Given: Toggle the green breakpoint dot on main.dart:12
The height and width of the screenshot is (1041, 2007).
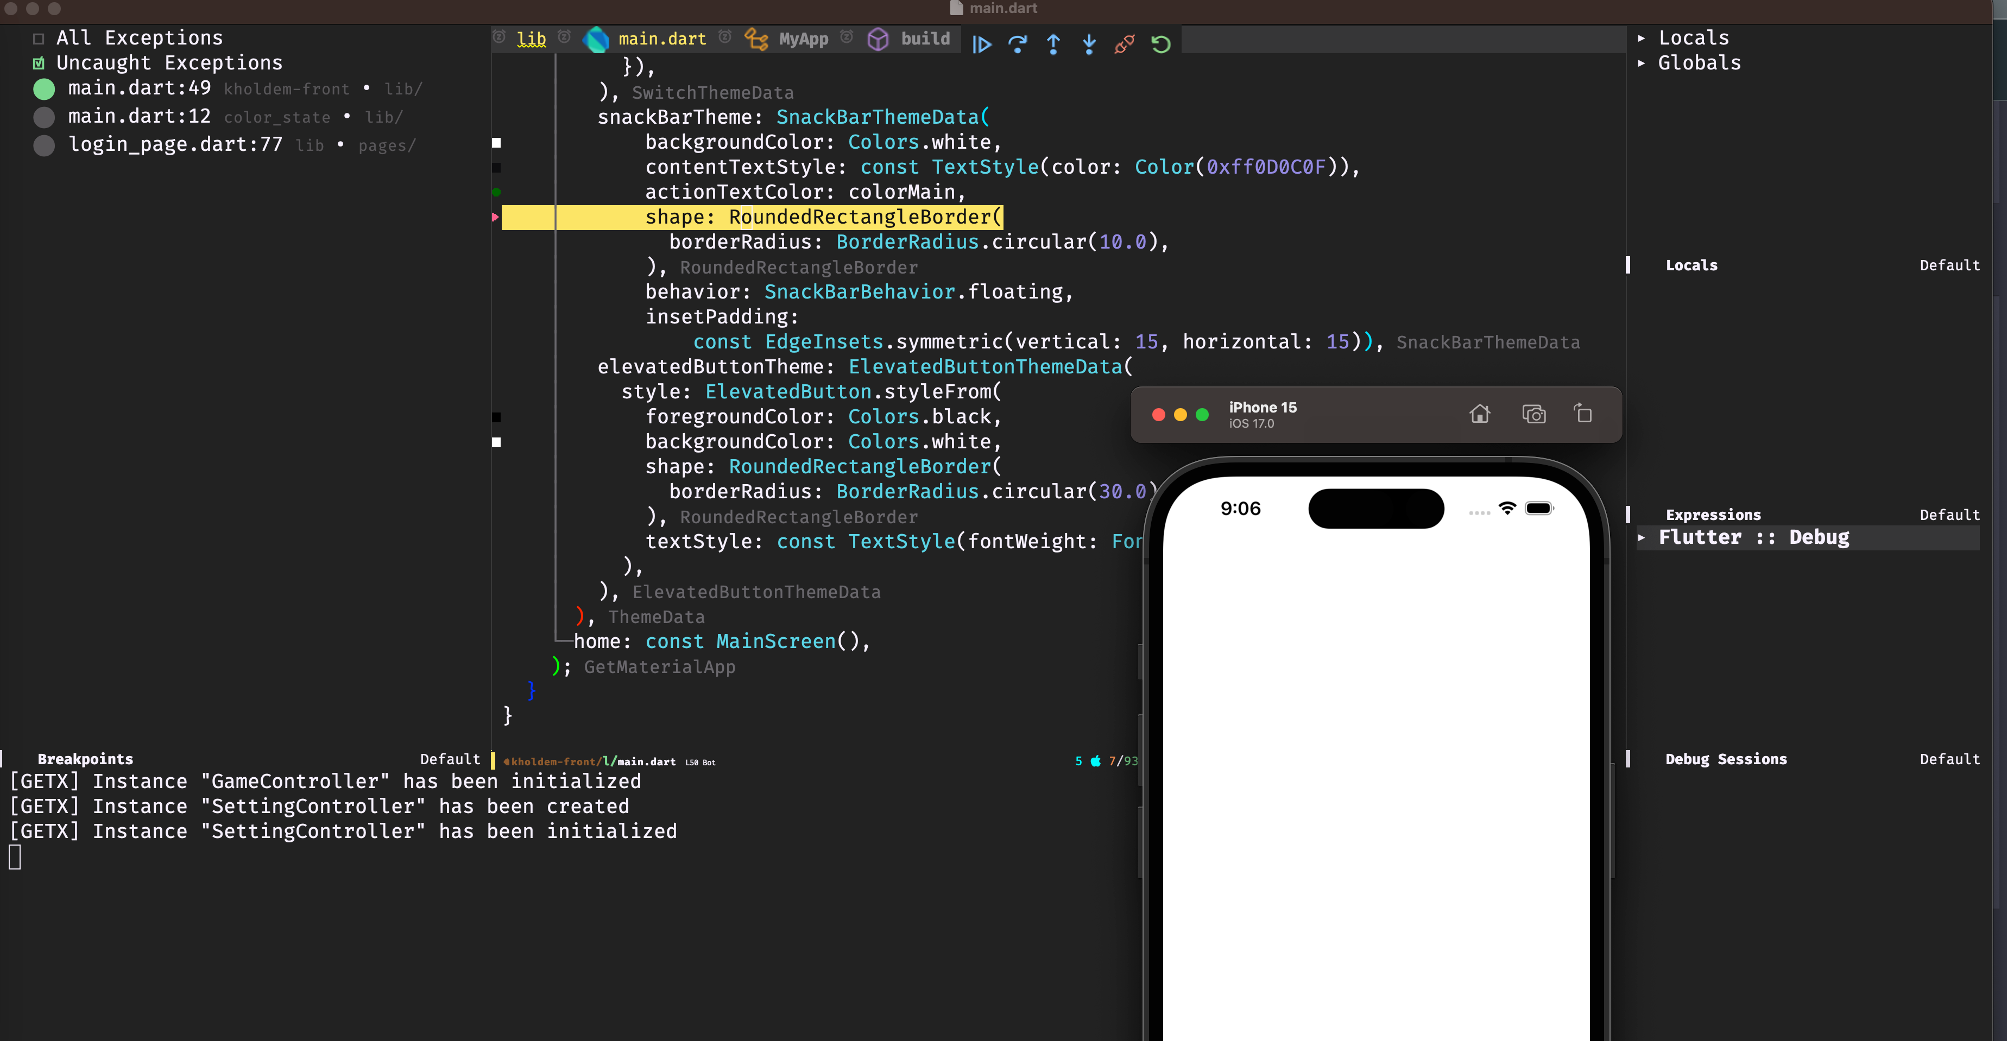Looking at the screenshot, I should coord(45,117).
